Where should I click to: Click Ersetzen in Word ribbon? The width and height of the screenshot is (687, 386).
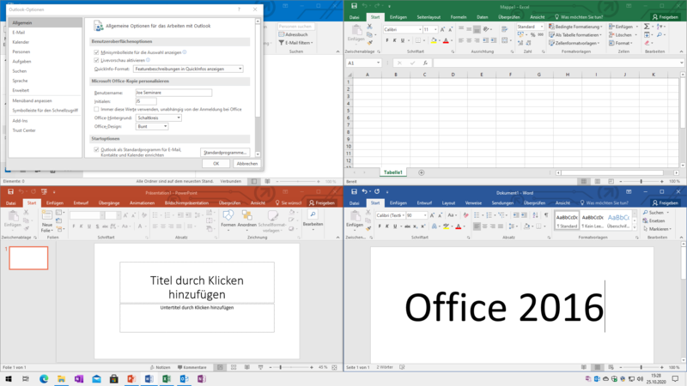coord(654,220)
